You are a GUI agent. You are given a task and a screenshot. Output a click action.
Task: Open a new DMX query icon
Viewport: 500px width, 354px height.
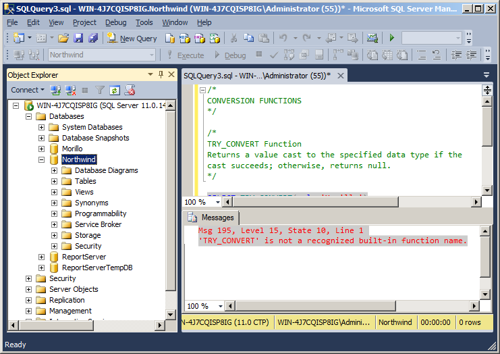pos(199,38)
